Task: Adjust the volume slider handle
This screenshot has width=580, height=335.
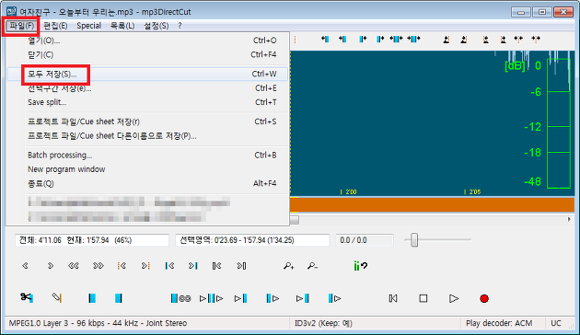Action: (x=414, y=240)
